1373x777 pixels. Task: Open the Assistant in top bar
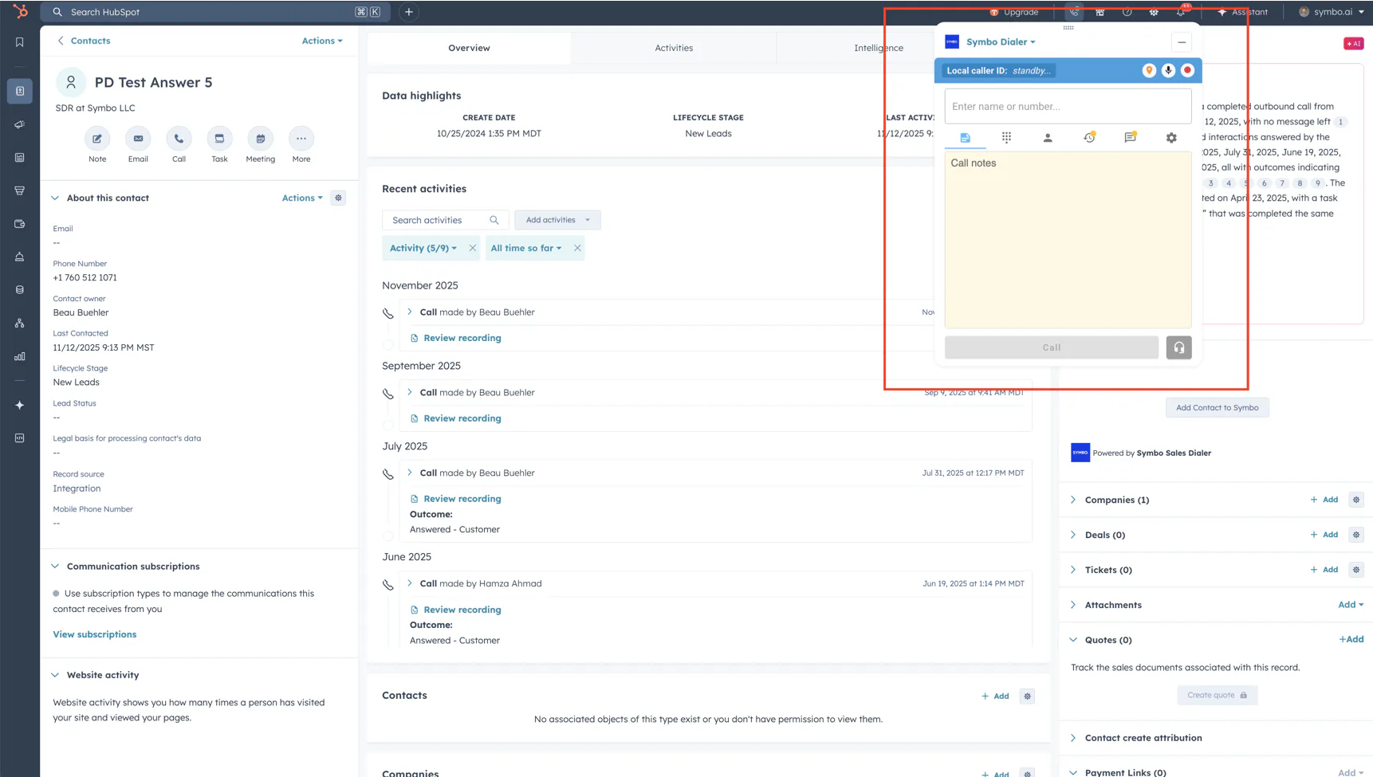1242,12
